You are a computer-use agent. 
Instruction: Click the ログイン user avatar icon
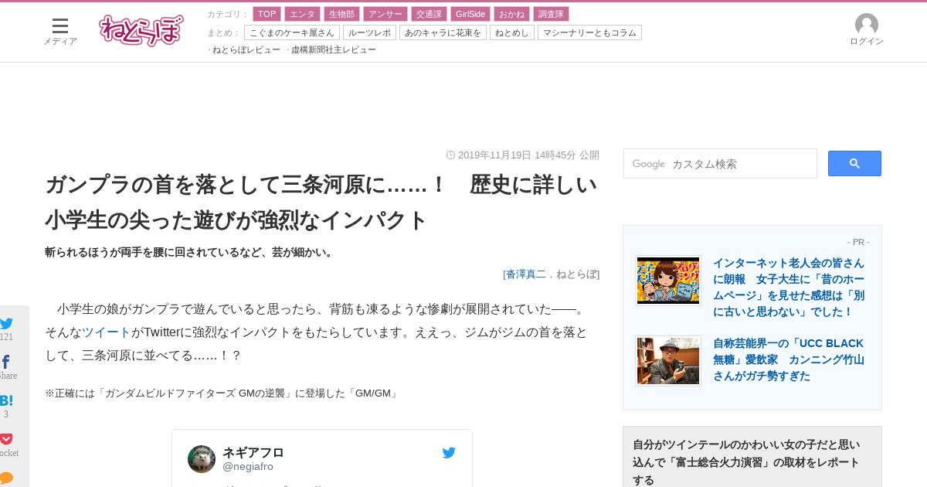pos(867,25)
